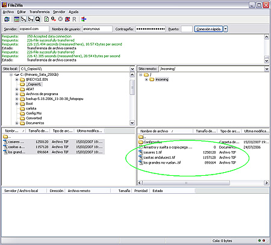Click the local tree scroll-down arrow
Image resolution: width=271 pixels, height=245 pixels.
pos(132,123)
